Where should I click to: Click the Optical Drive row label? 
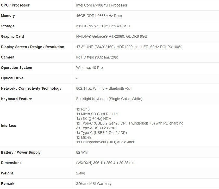point(12,78)
